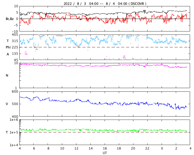Click the -10 tick on Bt,Bz panel

(15, 31)
